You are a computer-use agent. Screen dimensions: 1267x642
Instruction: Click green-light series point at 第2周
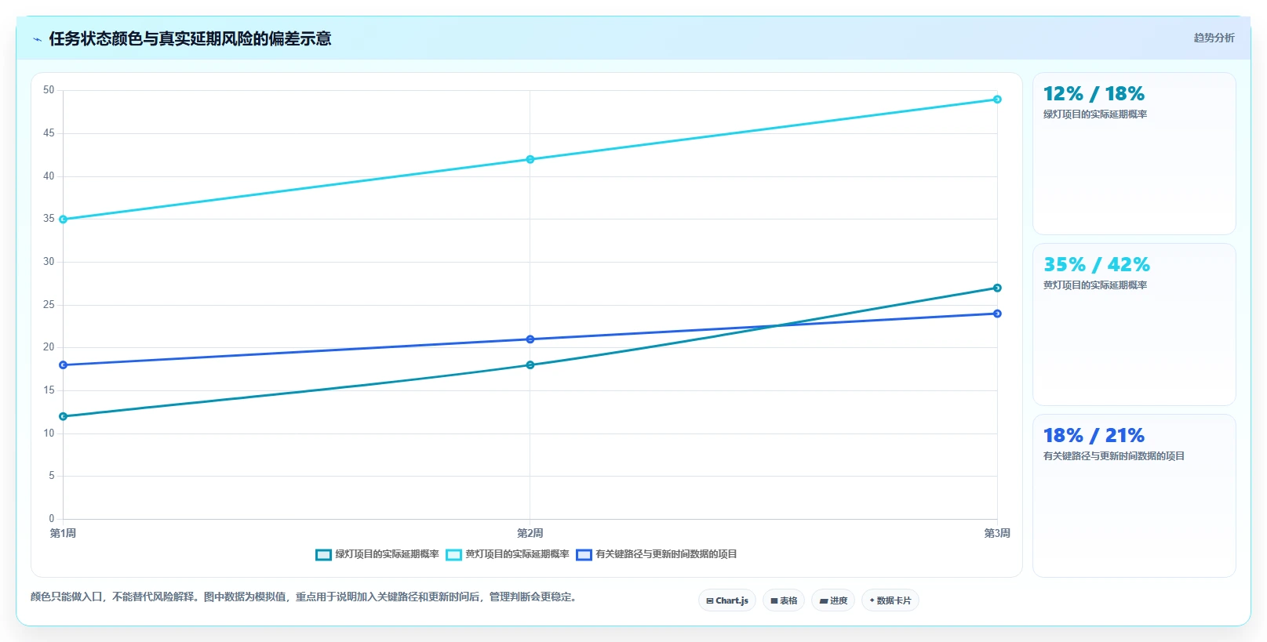point(530,365)
